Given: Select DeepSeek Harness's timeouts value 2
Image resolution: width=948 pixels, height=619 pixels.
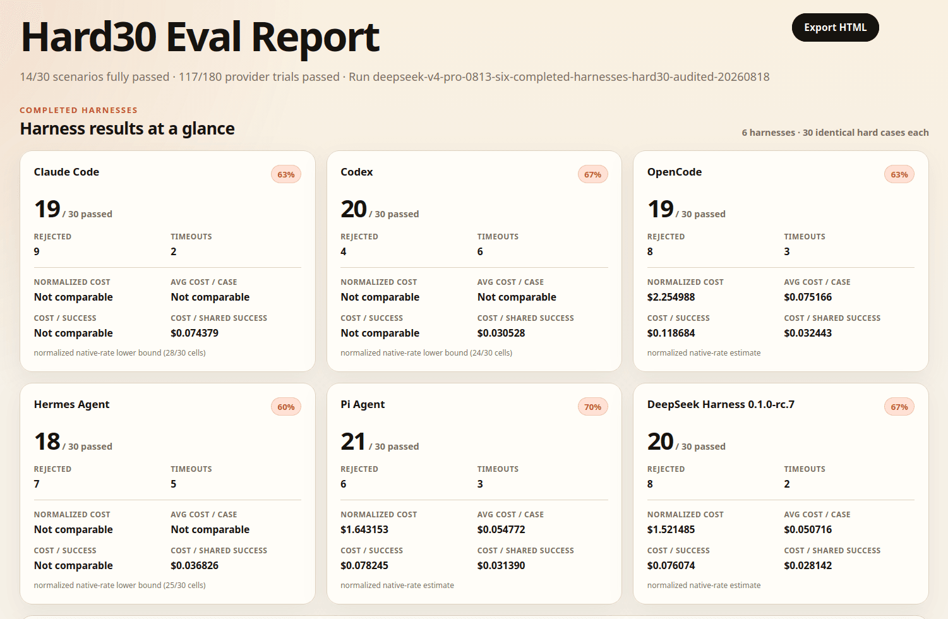Looking at the screenshot, I should 787,484.
